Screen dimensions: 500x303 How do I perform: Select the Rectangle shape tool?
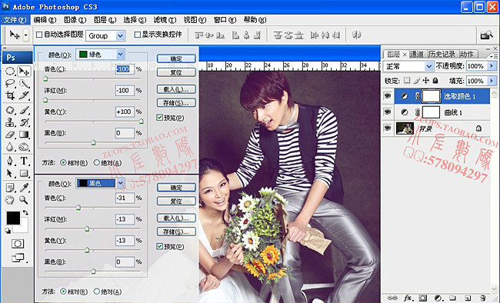pos(24,173)
